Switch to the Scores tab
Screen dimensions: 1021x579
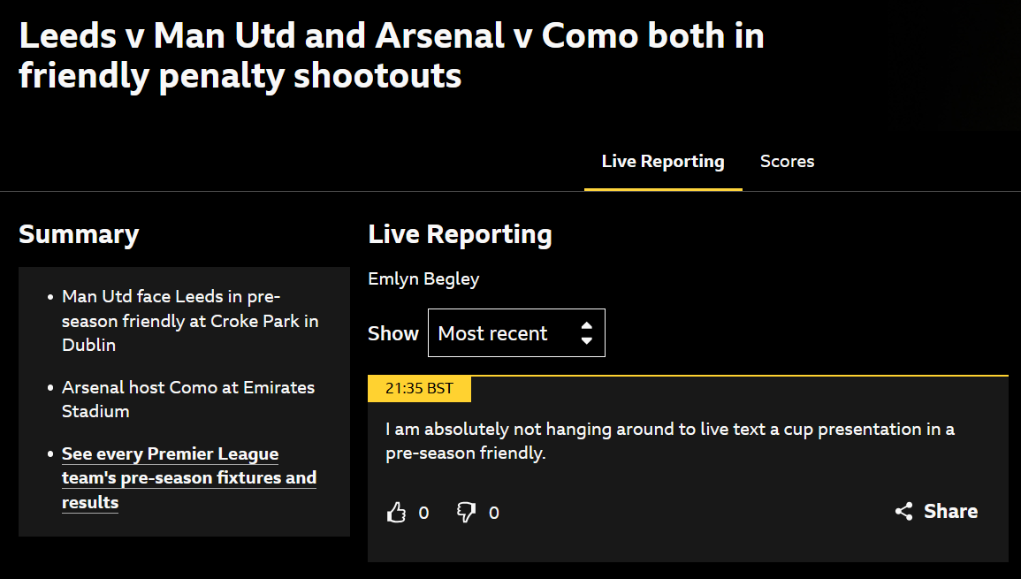coord(788,162)
